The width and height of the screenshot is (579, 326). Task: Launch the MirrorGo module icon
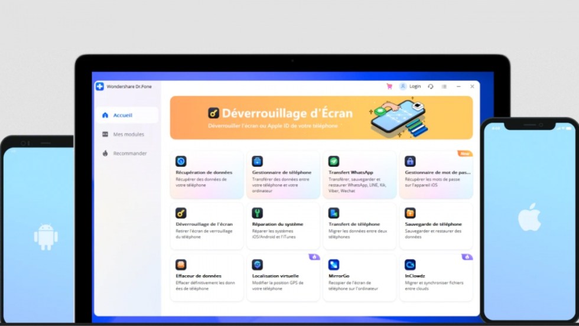(334, 265)
